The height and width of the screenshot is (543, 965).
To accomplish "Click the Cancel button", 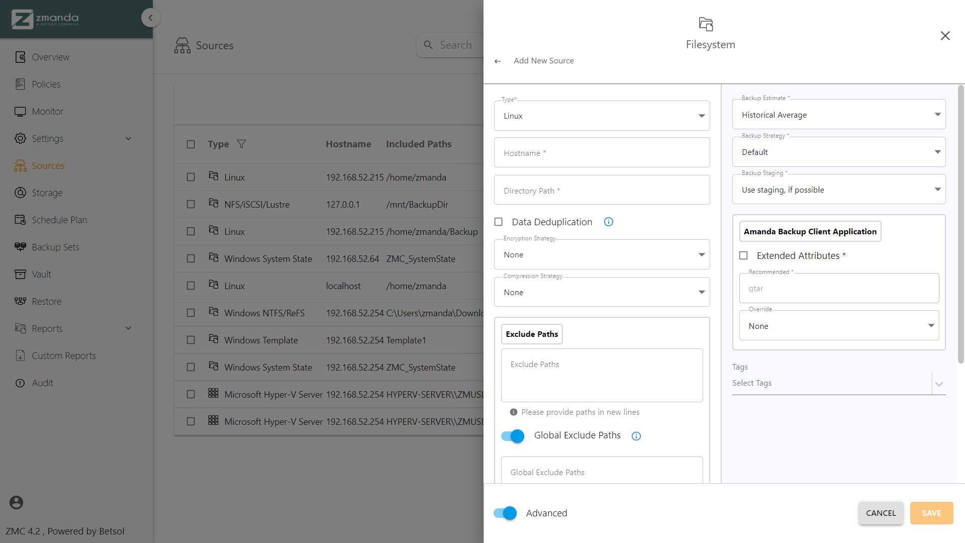I will click(881, 513).
